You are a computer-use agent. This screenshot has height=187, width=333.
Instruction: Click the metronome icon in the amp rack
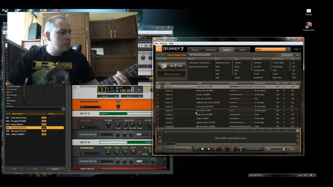[75, 87]
